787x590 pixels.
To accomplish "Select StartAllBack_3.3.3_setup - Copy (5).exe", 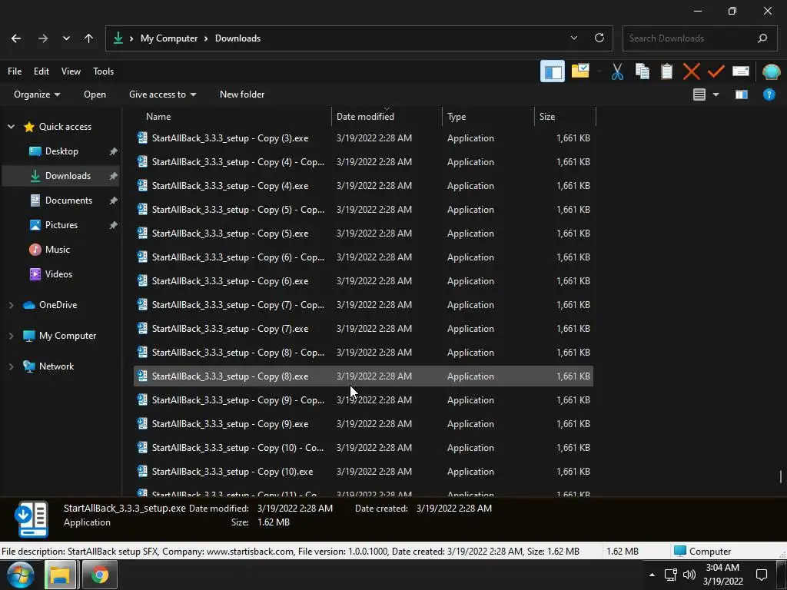I will pos(364,234).
